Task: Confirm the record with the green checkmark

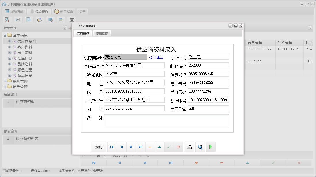Action: coord(169,147)
